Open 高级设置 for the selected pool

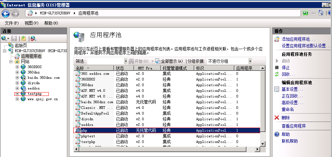(x=290, y=103)
